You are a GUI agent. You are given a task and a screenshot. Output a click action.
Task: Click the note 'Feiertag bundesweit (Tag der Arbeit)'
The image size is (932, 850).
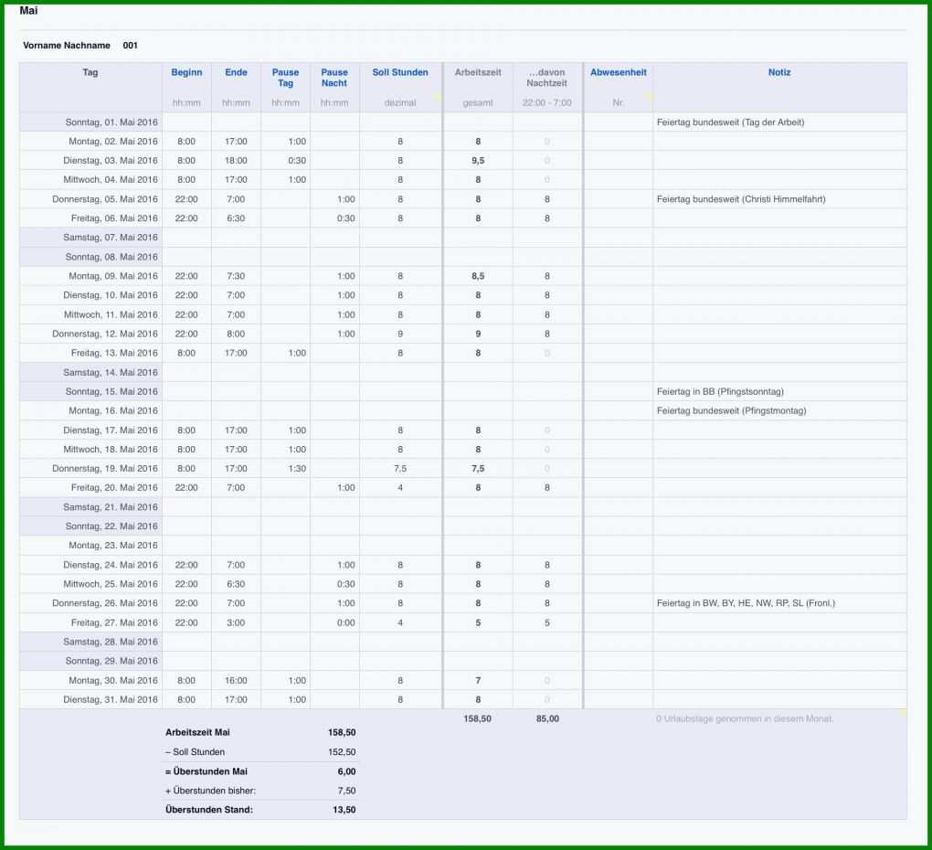(x=730, y=122)
